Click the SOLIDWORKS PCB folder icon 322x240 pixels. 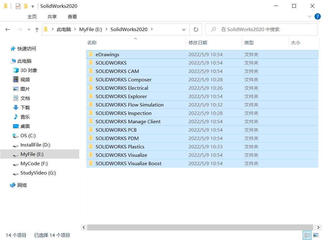[x=91, y=130]
